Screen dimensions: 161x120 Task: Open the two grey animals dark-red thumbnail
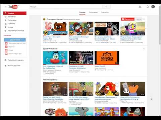[x=132, y=112]
